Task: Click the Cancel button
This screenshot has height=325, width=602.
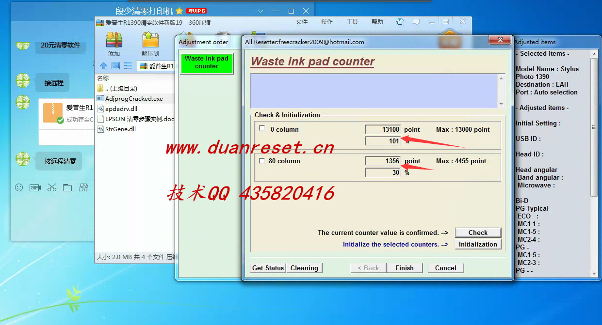Action: coord(445,268)
